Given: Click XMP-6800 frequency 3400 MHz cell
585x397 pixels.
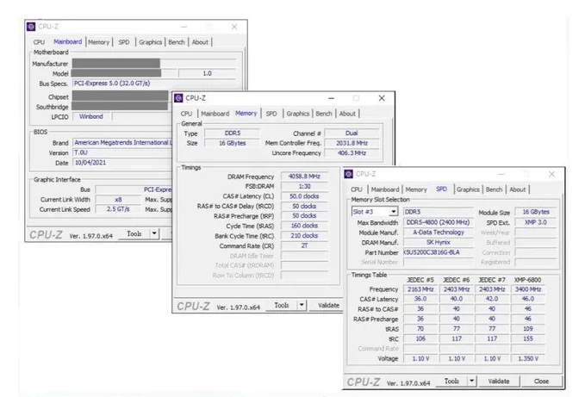Looking at the screenshot, I should (527, 288).
